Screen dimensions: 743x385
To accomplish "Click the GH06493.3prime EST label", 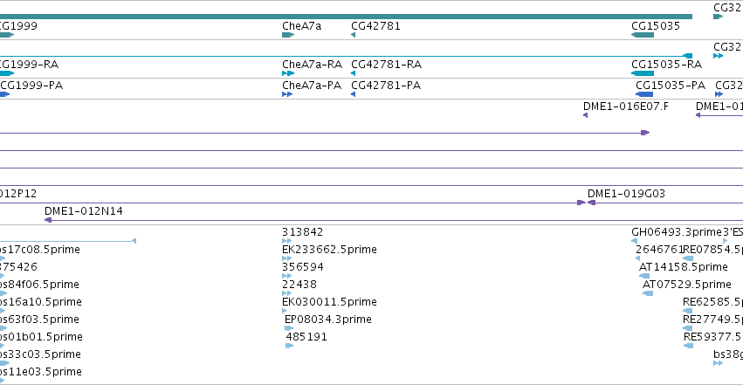I will click(677, 232).
